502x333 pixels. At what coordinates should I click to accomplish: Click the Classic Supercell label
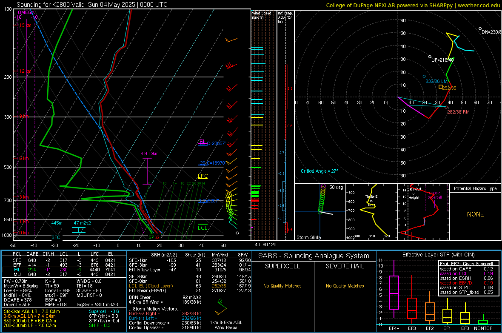(434, 195)
